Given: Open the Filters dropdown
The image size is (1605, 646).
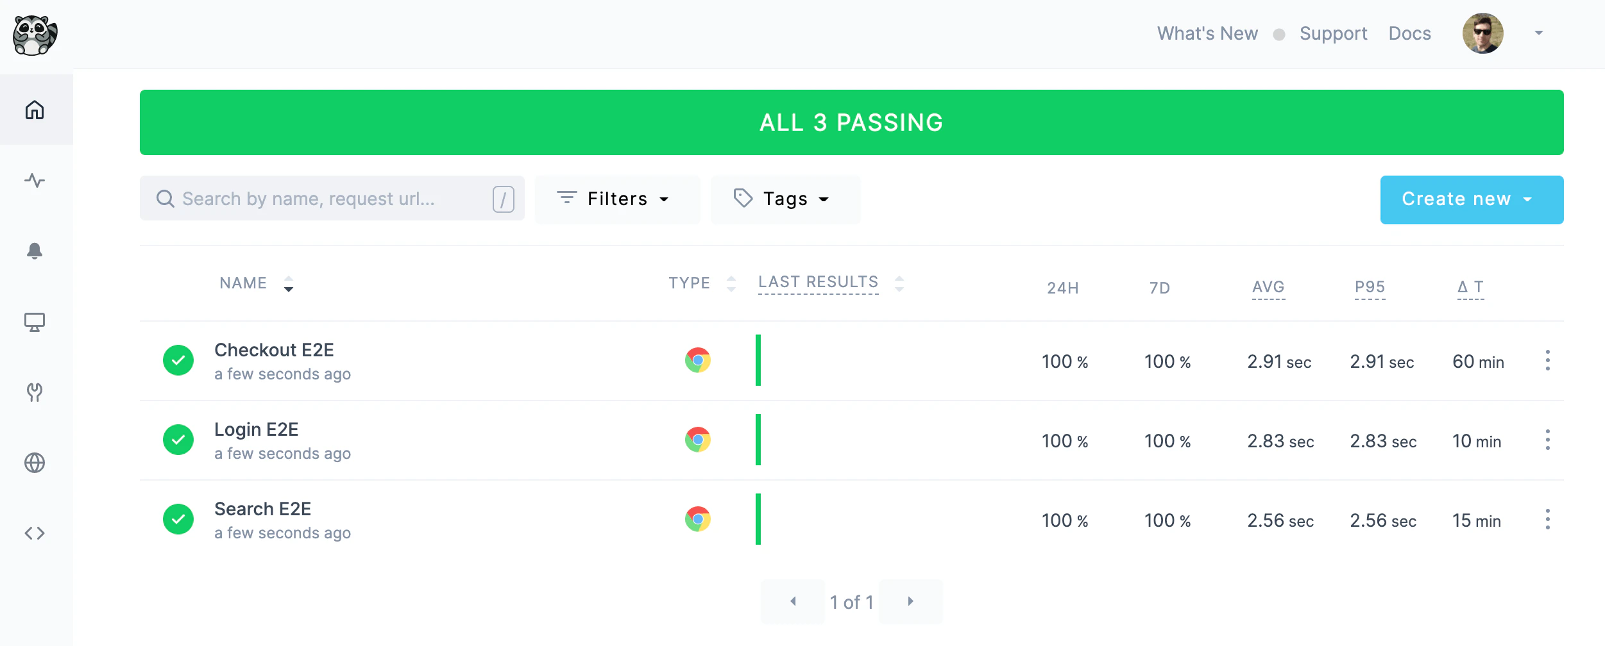Looking at the screenshot, I should 617,199.
